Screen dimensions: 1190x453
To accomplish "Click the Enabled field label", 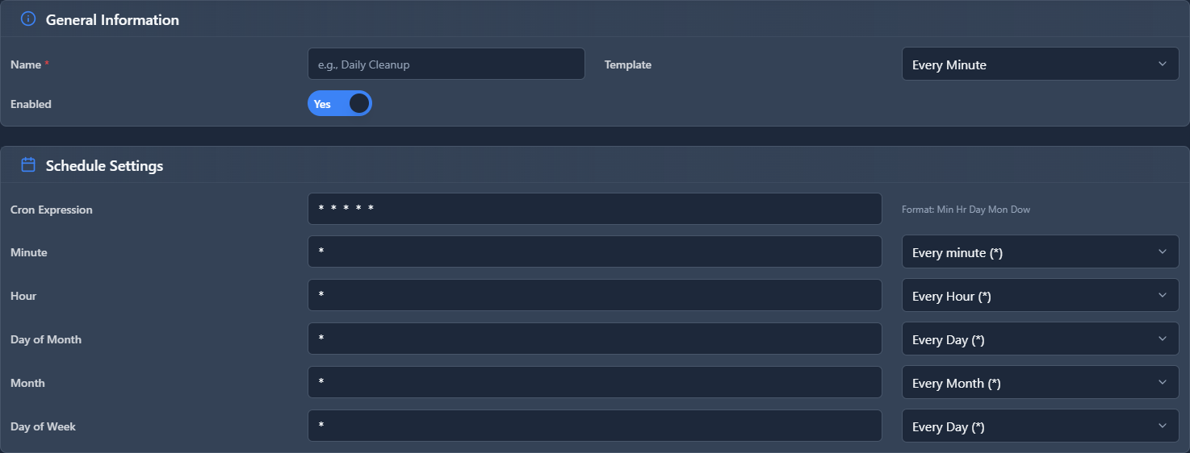I will click(x=31, y=104).
